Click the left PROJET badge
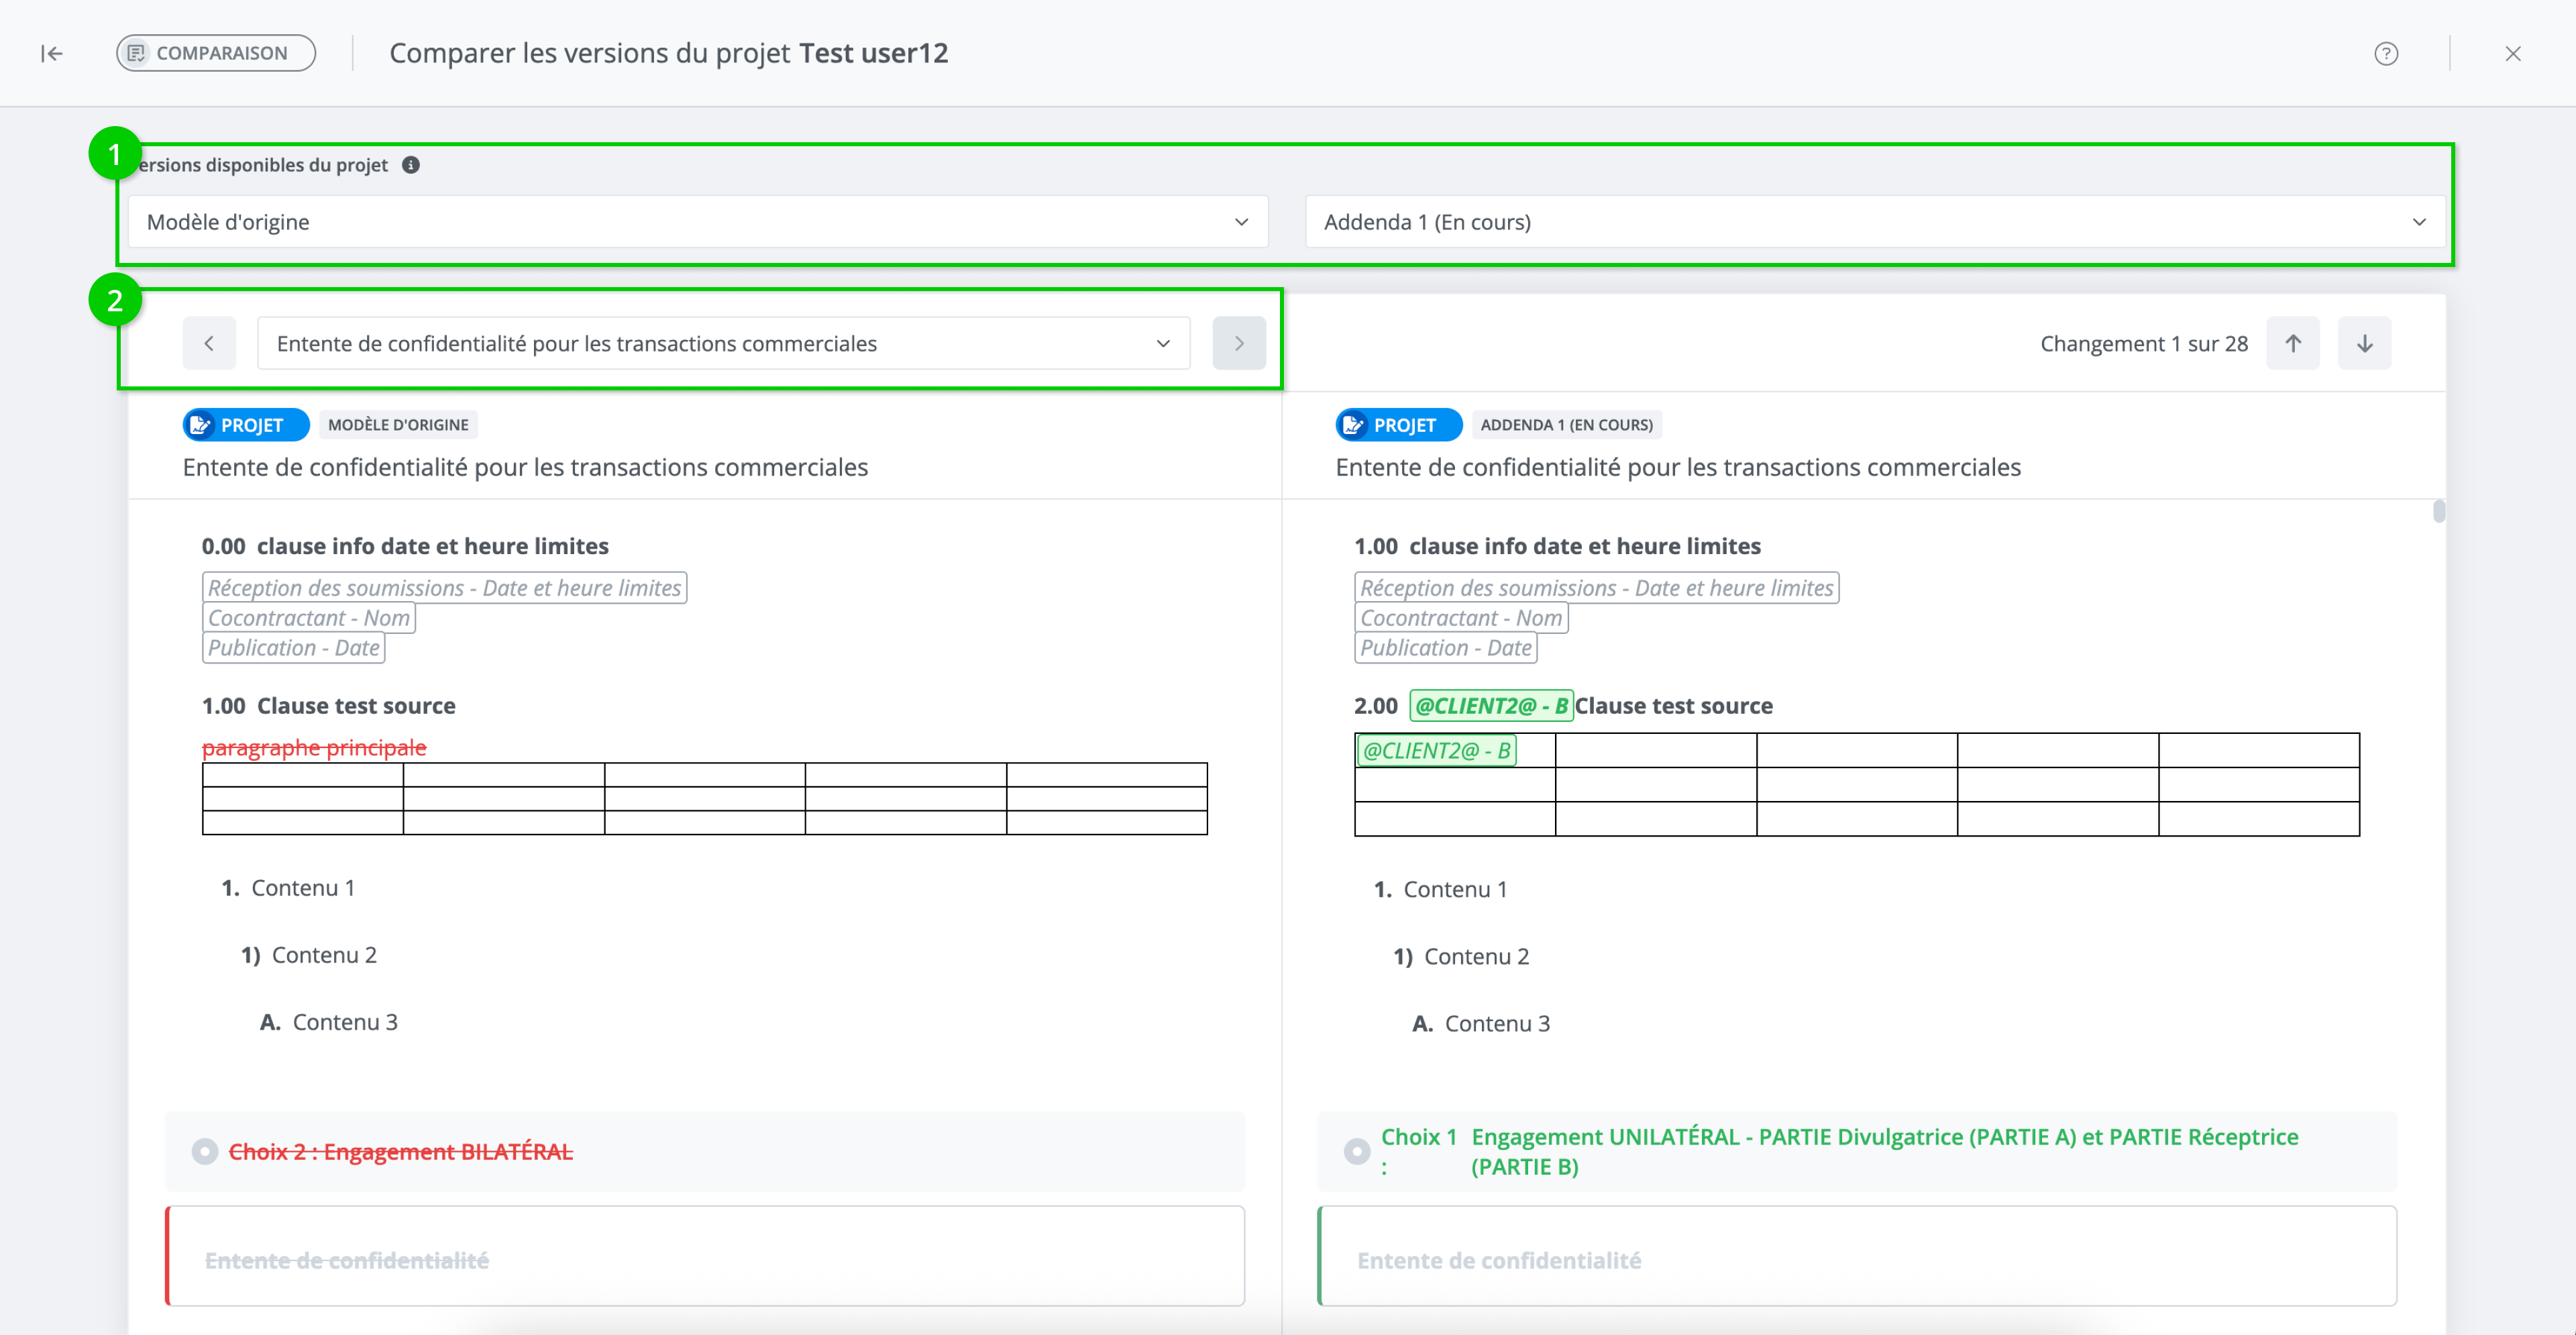 (246, 425)
